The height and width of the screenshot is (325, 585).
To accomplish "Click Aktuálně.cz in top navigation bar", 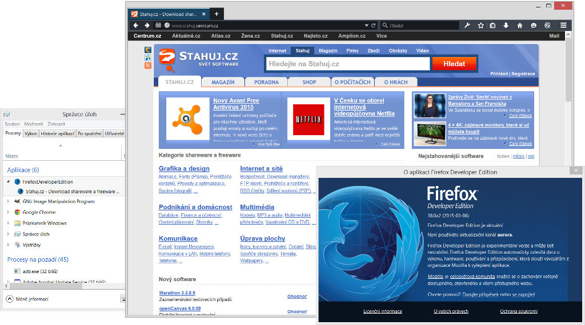I will [x=186, y=36].
